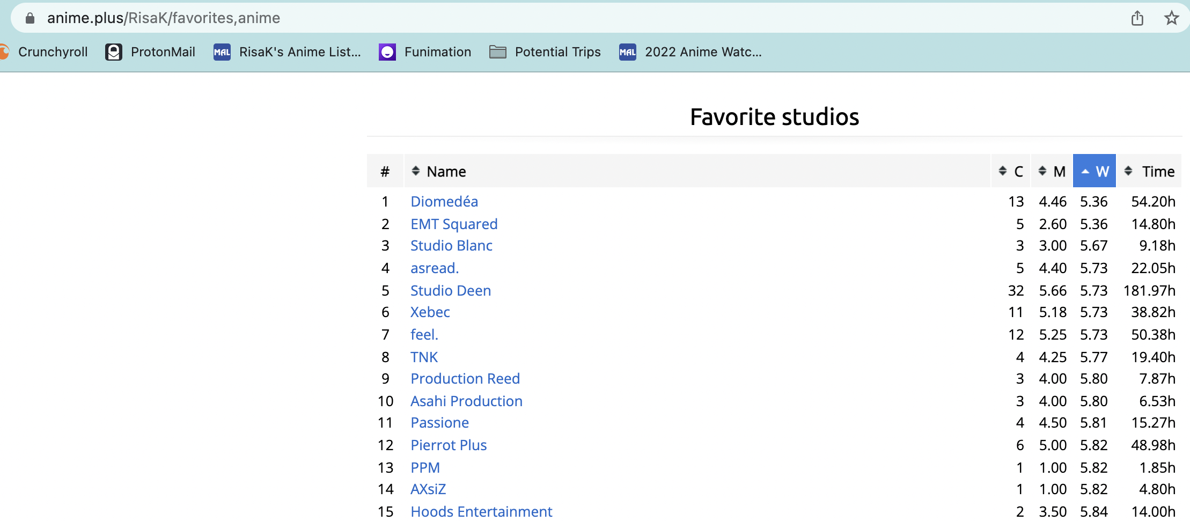1190x521 pixels.
Task: Open RisaK's Anime List bookmark
Action: click(288, 52)
